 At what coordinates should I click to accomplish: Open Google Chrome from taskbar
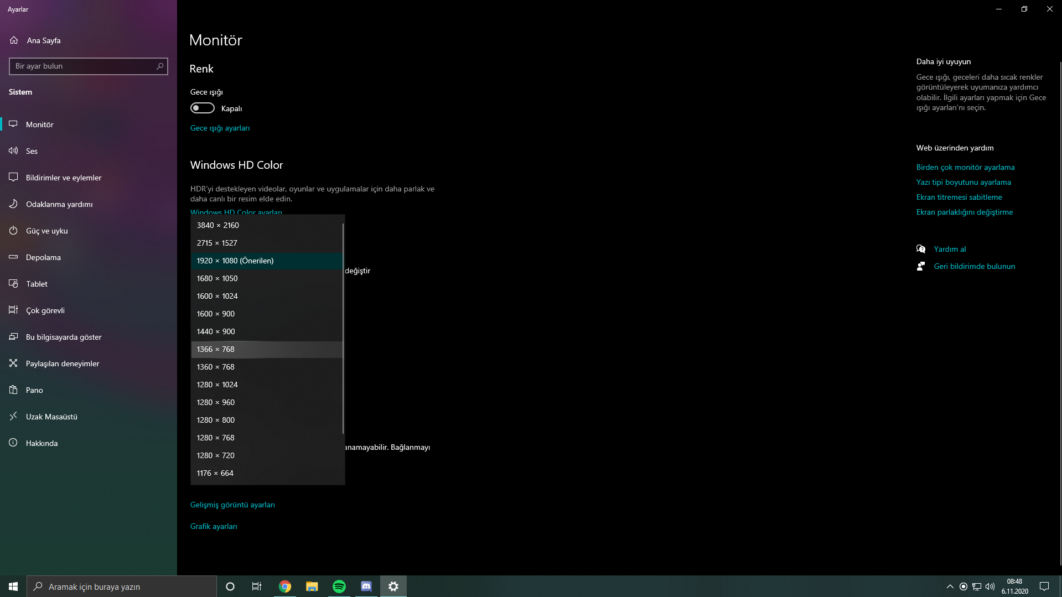(285, 586)
